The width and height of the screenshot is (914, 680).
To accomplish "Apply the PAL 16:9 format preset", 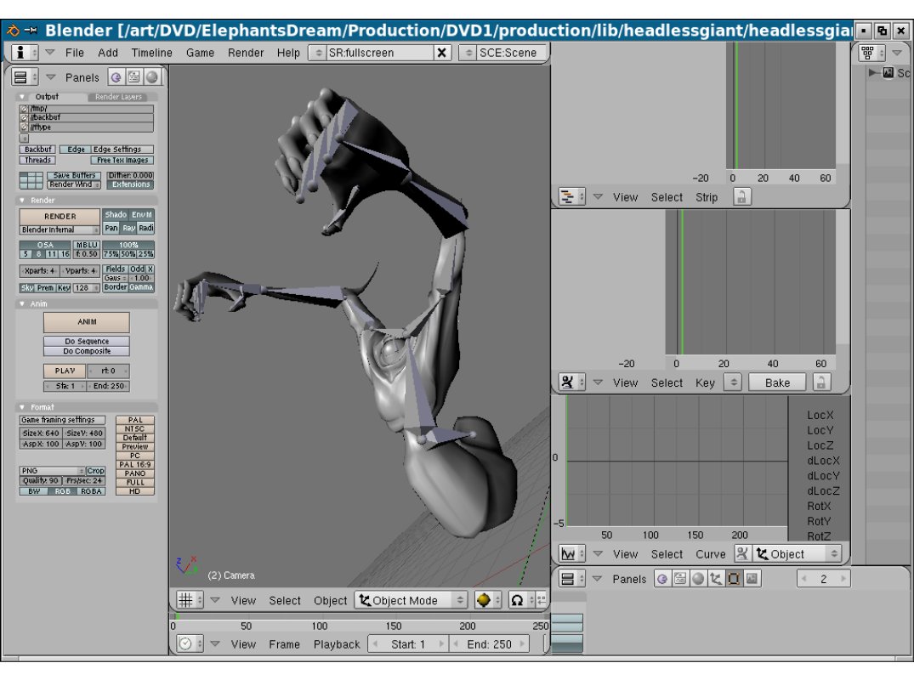I will click(x=135, y=464).
